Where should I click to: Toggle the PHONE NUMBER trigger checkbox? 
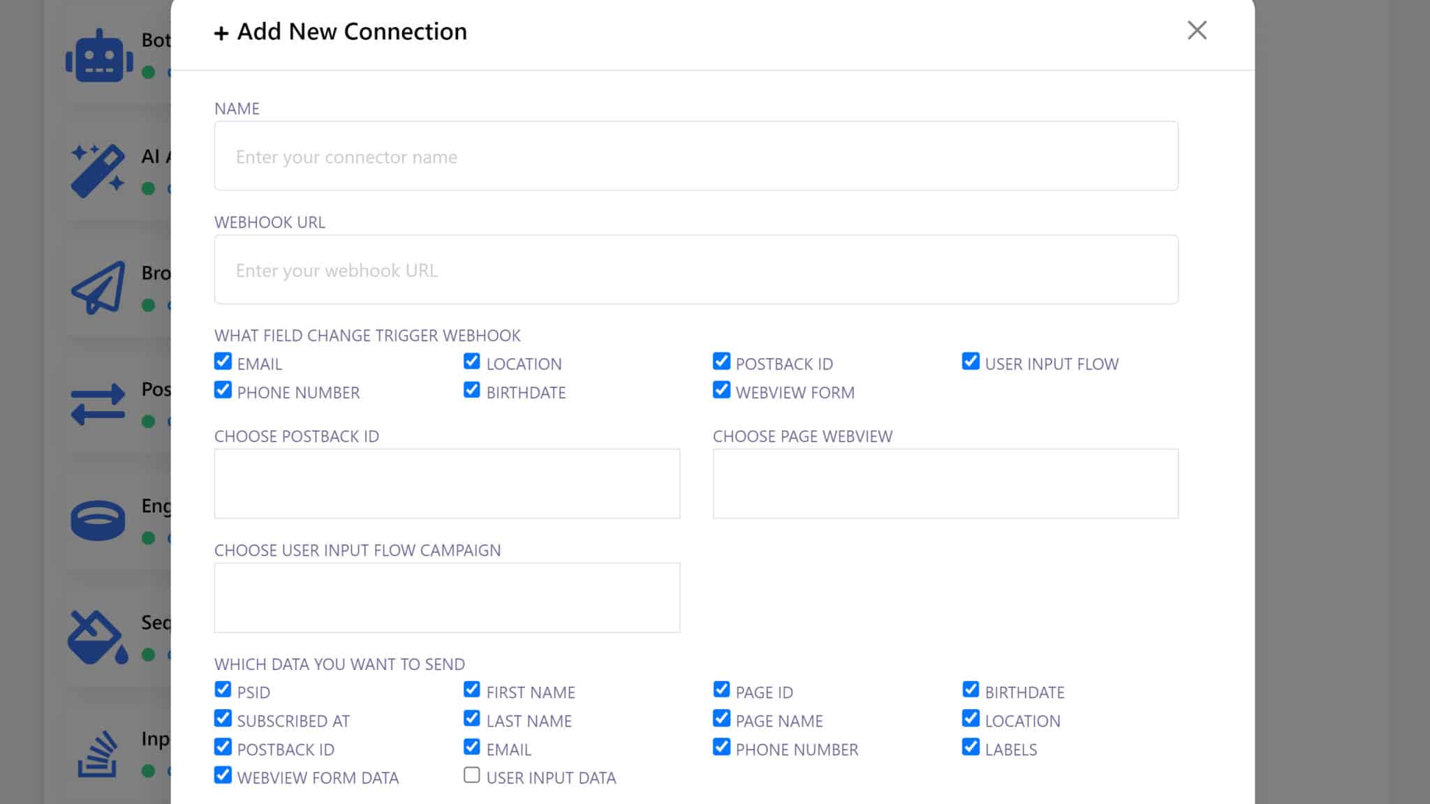click(223, 390)
